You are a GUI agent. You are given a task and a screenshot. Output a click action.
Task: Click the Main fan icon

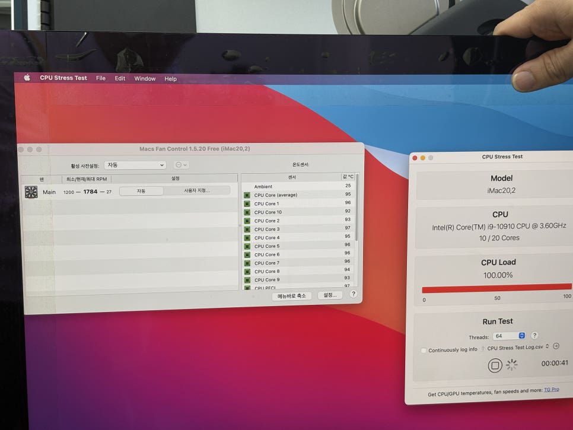click(x=31, y=192)
